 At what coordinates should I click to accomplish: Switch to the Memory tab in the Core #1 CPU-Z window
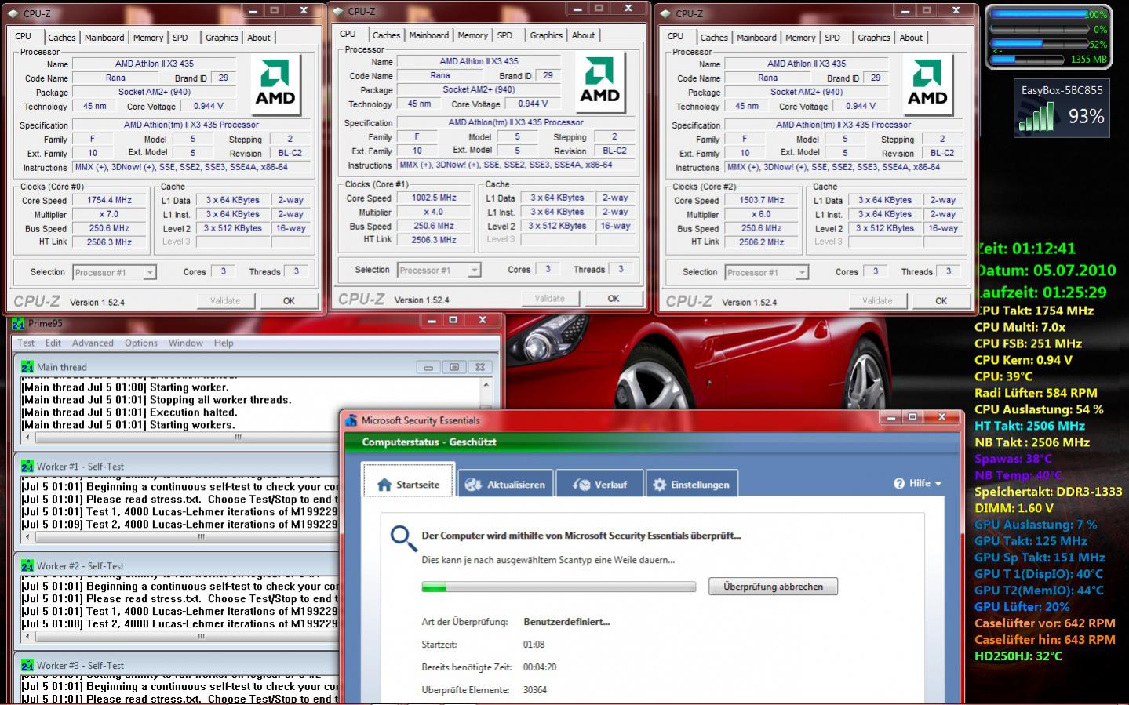coord(472,35)
